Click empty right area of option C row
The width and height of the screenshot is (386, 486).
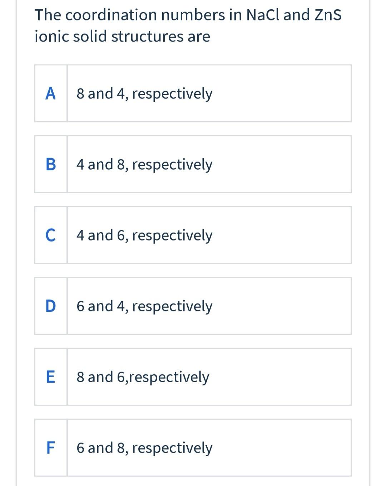[x=286, y=235]
